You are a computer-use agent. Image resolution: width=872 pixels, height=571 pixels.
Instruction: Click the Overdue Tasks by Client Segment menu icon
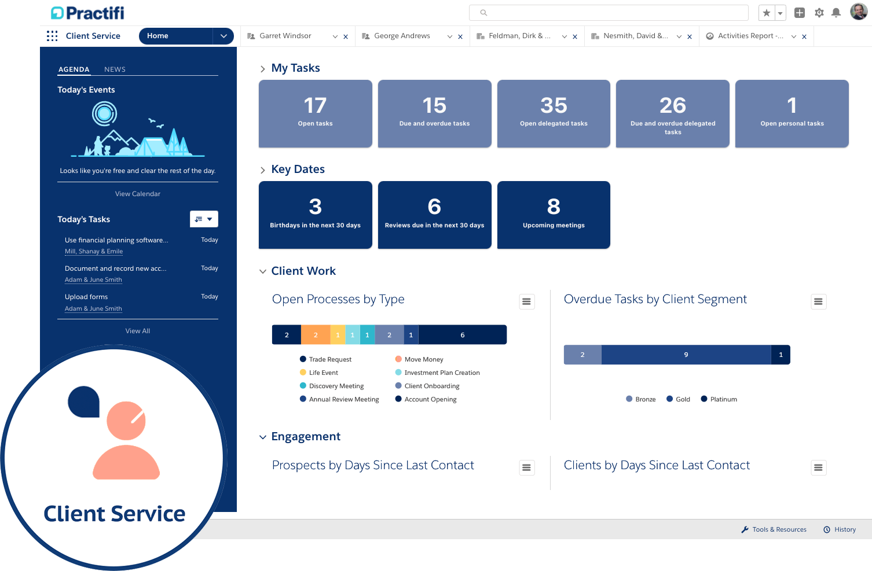[x=818, y=301]
